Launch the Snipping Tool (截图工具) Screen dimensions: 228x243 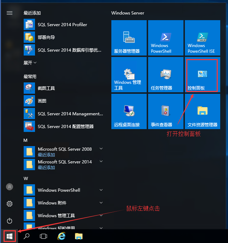(64, 88)
